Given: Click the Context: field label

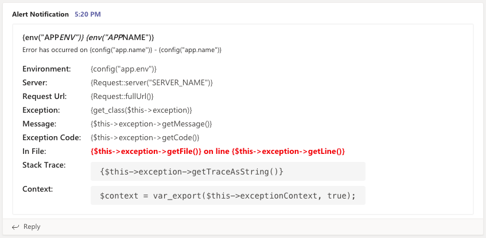Looking at the screenshot, I should 37,189.
